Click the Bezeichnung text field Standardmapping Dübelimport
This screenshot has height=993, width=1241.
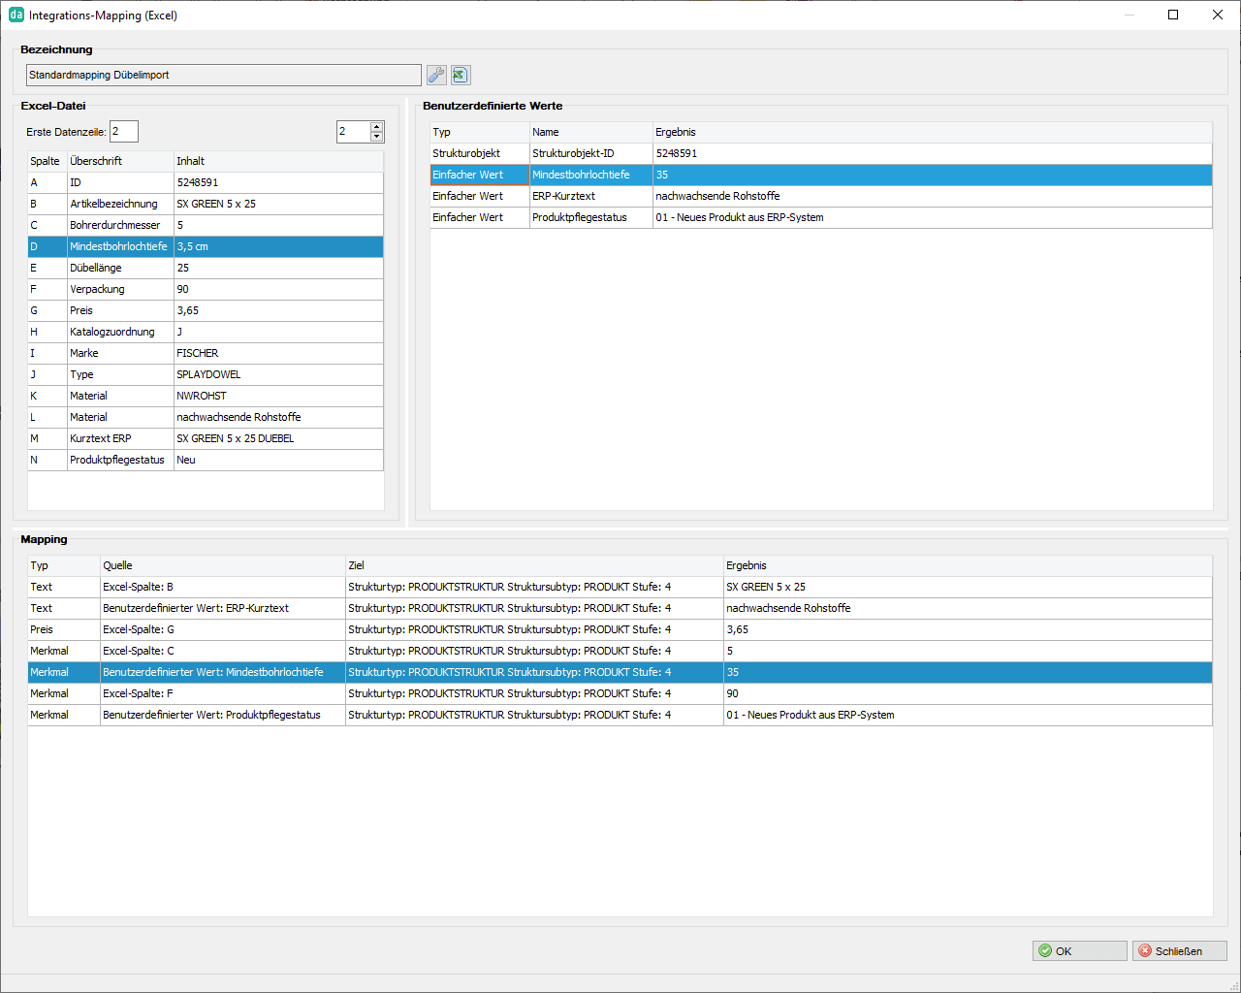click(x=224, y=75)
